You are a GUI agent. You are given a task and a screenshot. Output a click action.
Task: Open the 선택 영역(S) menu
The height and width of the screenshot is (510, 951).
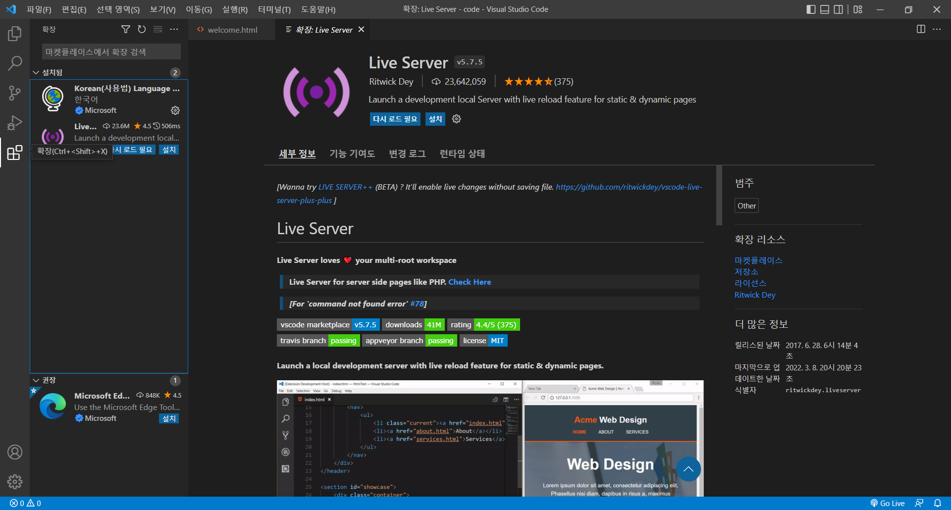click(x=118, y=9)
